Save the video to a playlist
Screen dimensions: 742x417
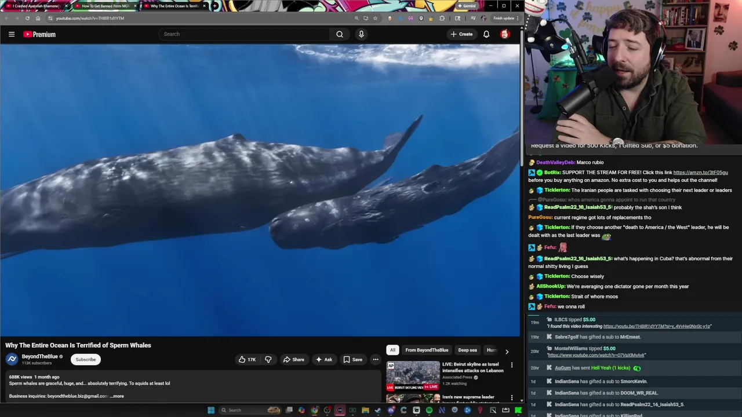point(352,360)
